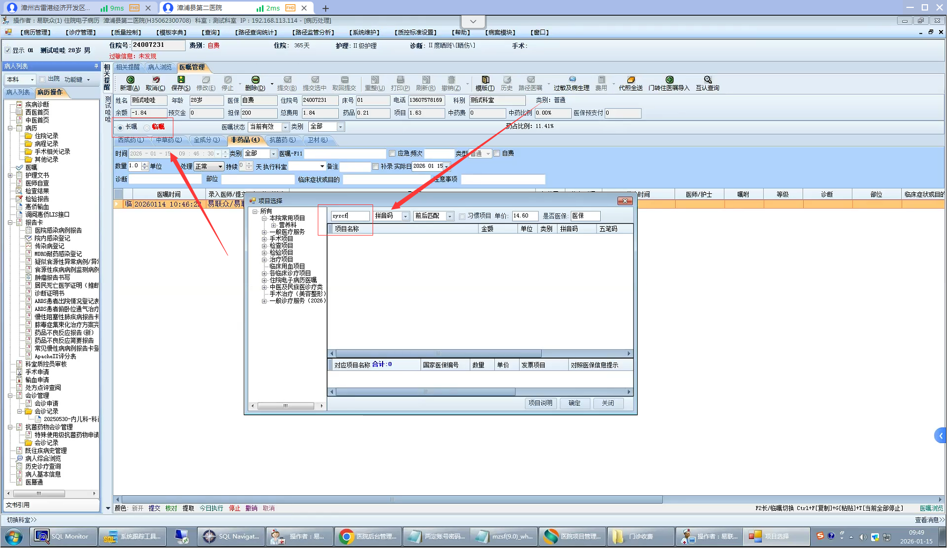Toggle the 应急 checkbox
The width and height of the screenshot is (947, 548).
tap(392, 153)
